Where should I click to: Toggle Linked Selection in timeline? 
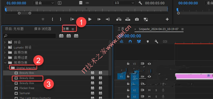(139, 41)
